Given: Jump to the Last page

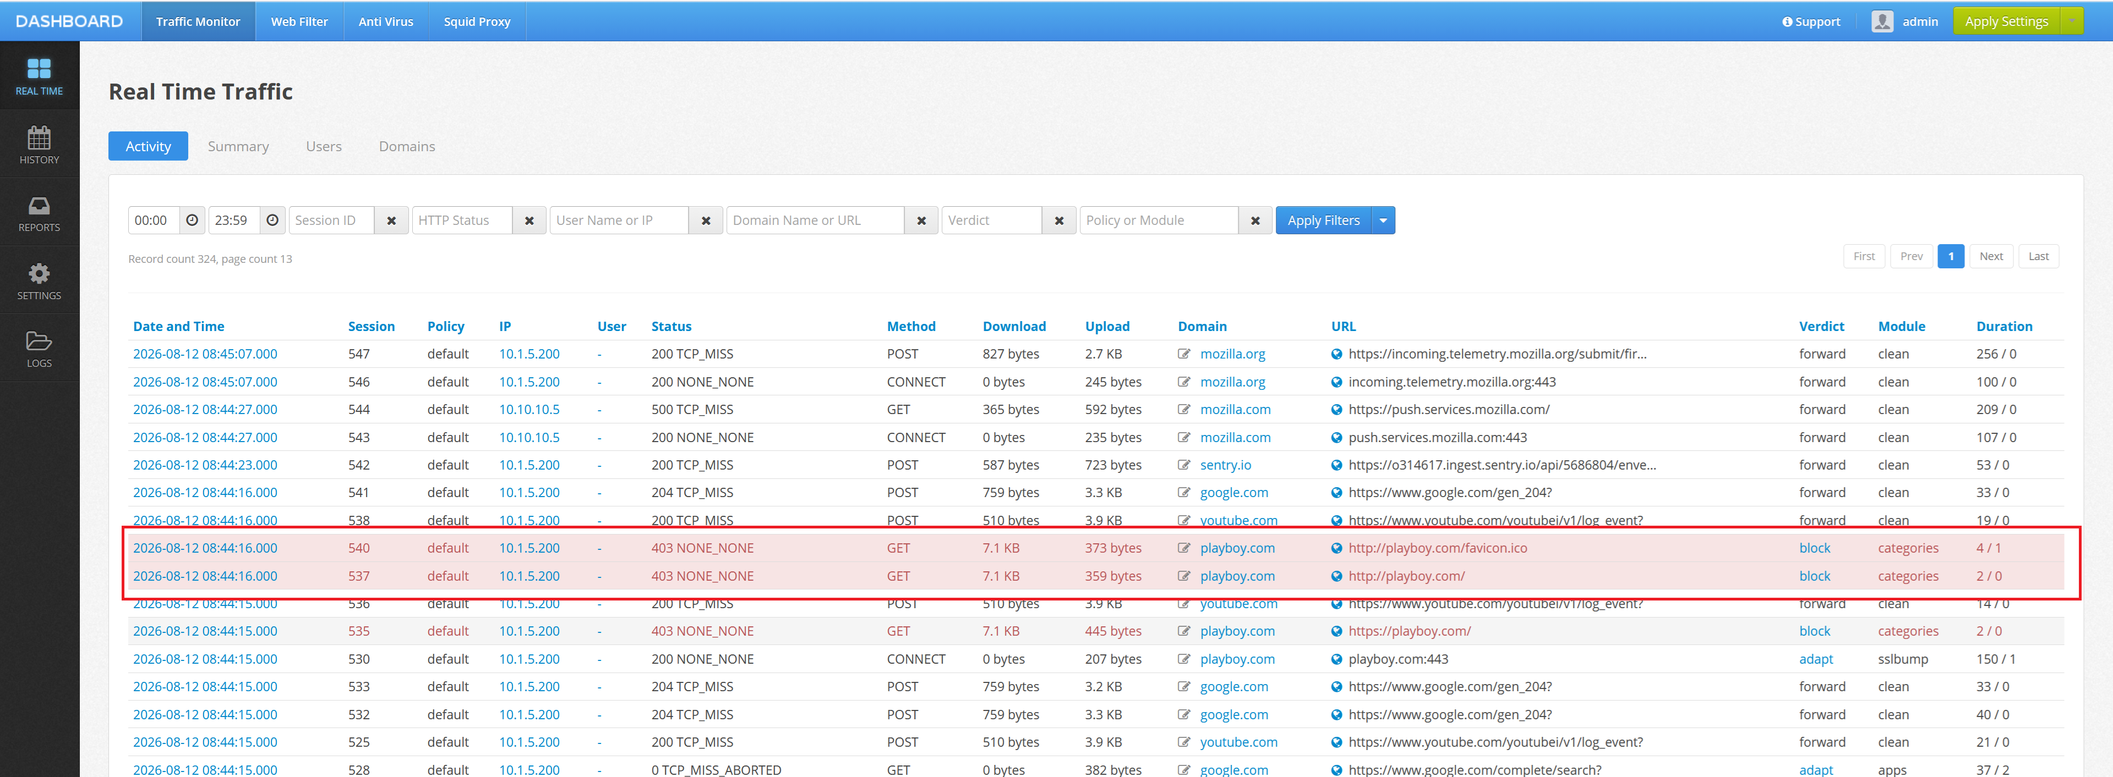Looking at the screenshot, I should point(2038,257).
